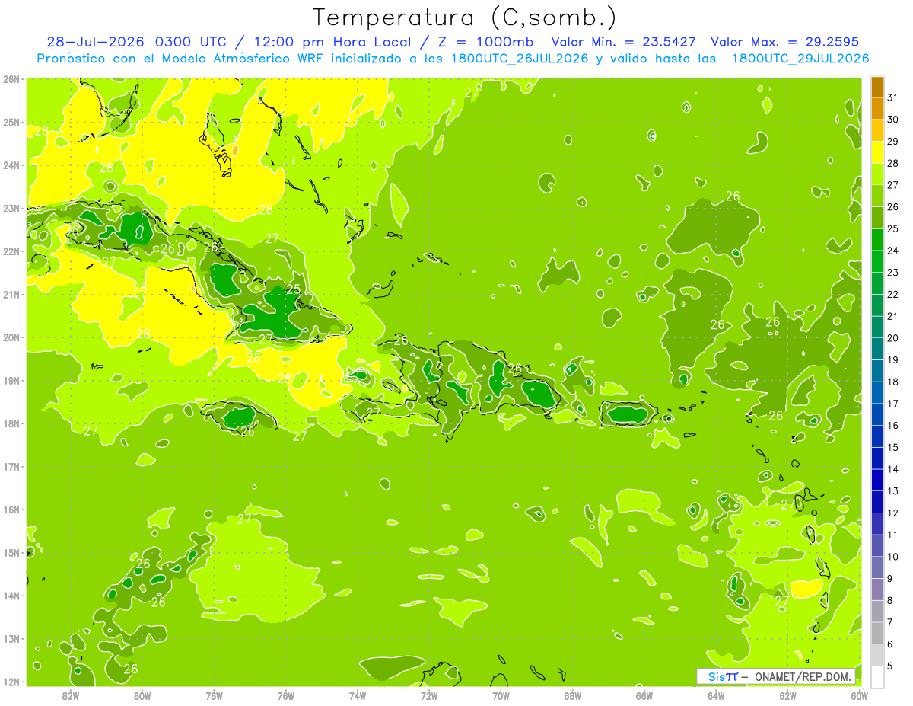The width and height of the screenshot is (913, 706).
Task: Click the 70W longitude axis label
Action: click(501, 695)
